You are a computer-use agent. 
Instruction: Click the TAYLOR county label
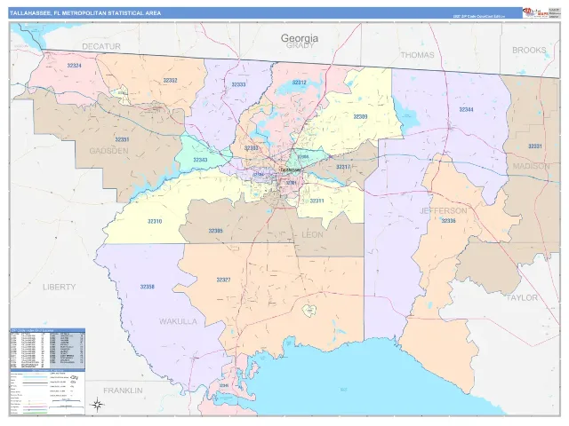[x=522, y=298]
